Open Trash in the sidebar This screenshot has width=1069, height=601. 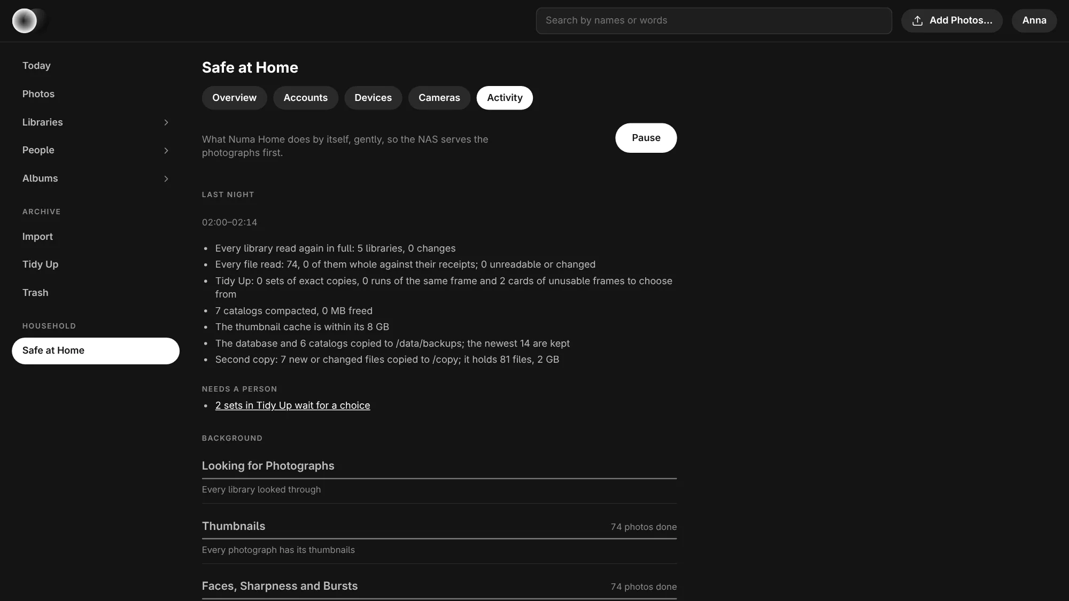(95, 293)
